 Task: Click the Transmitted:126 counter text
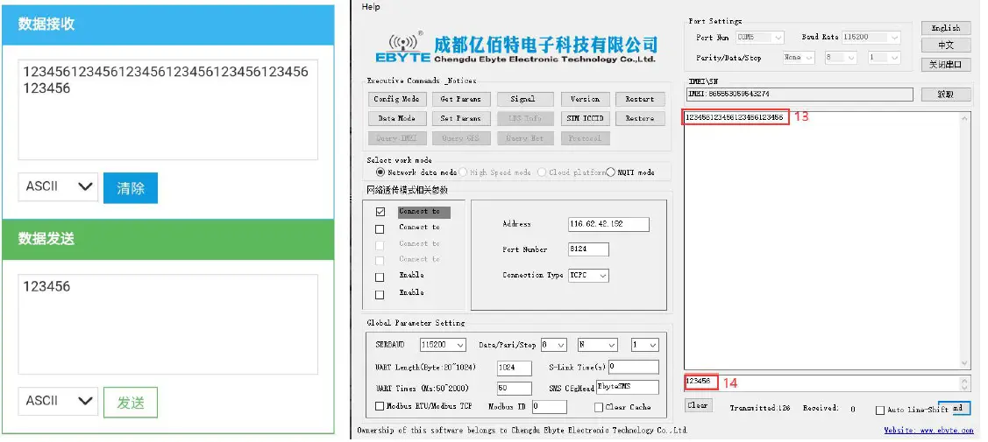click(x=760, y=409)
